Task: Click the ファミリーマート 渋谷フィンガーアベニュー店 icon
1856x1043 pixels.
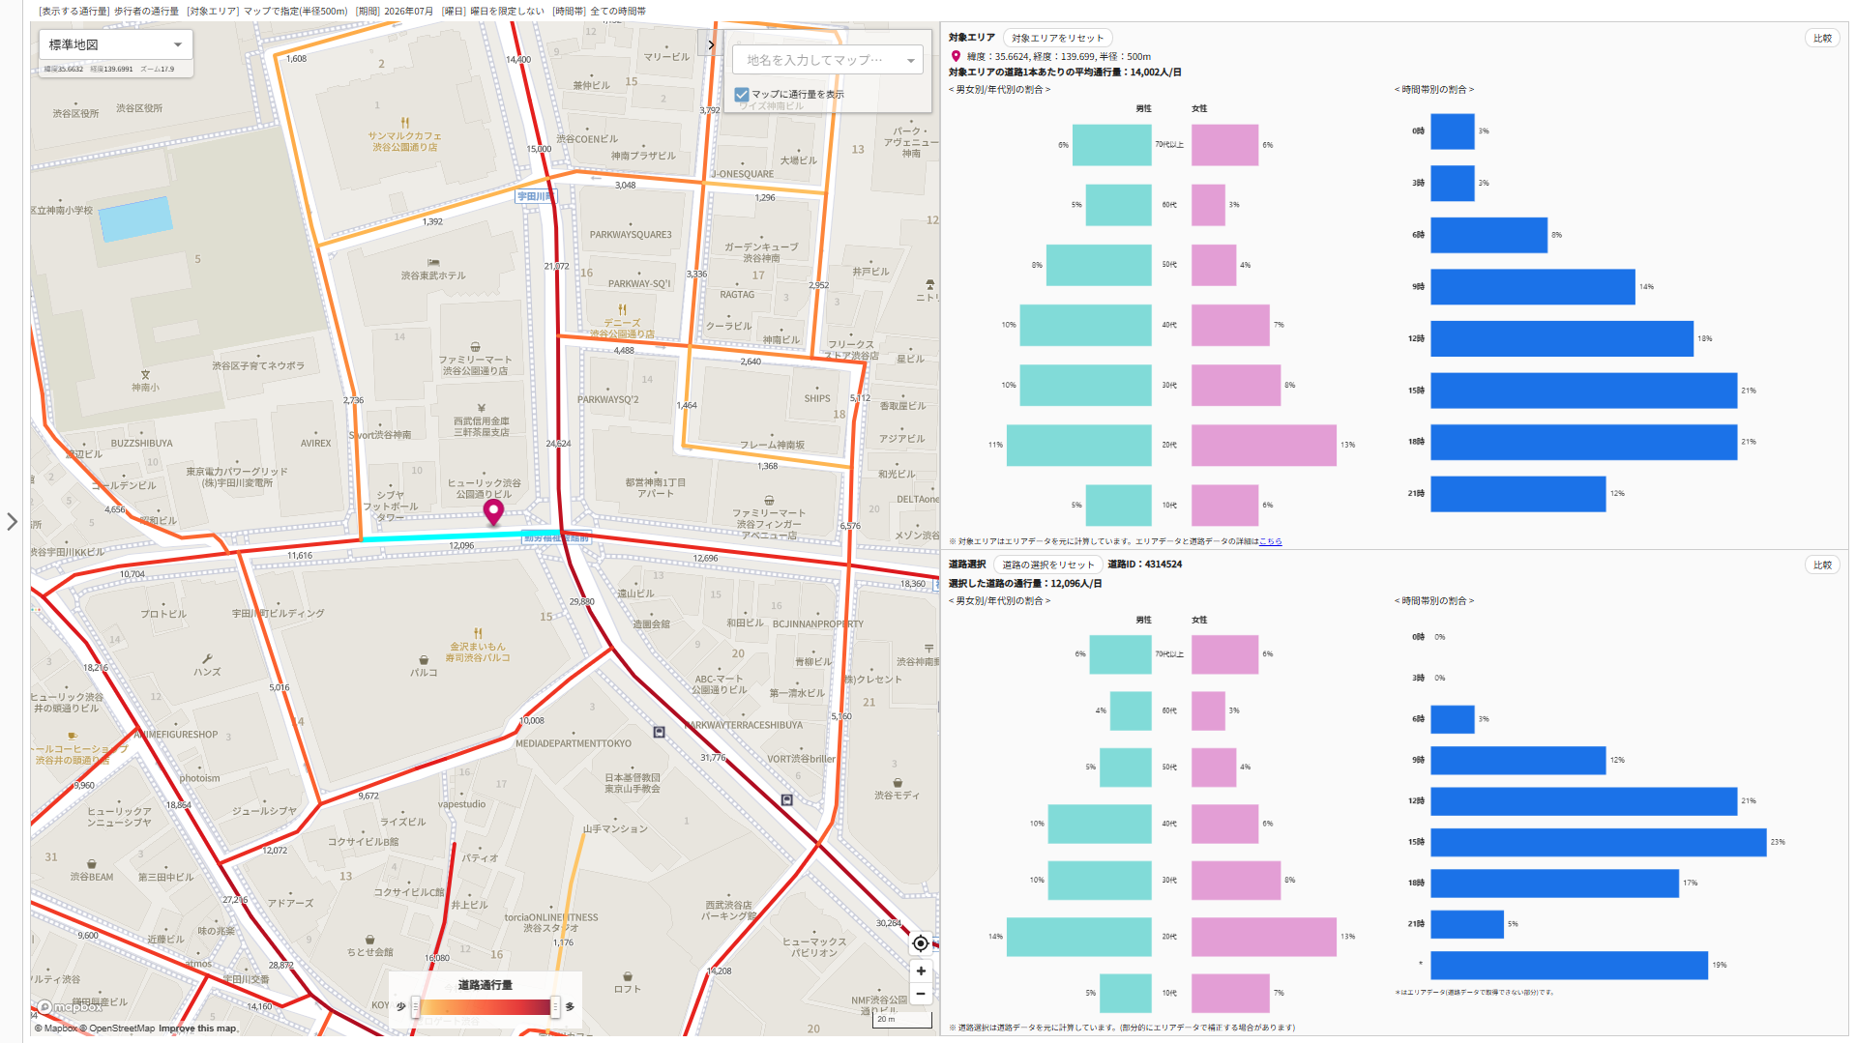Action: (769, 501)
